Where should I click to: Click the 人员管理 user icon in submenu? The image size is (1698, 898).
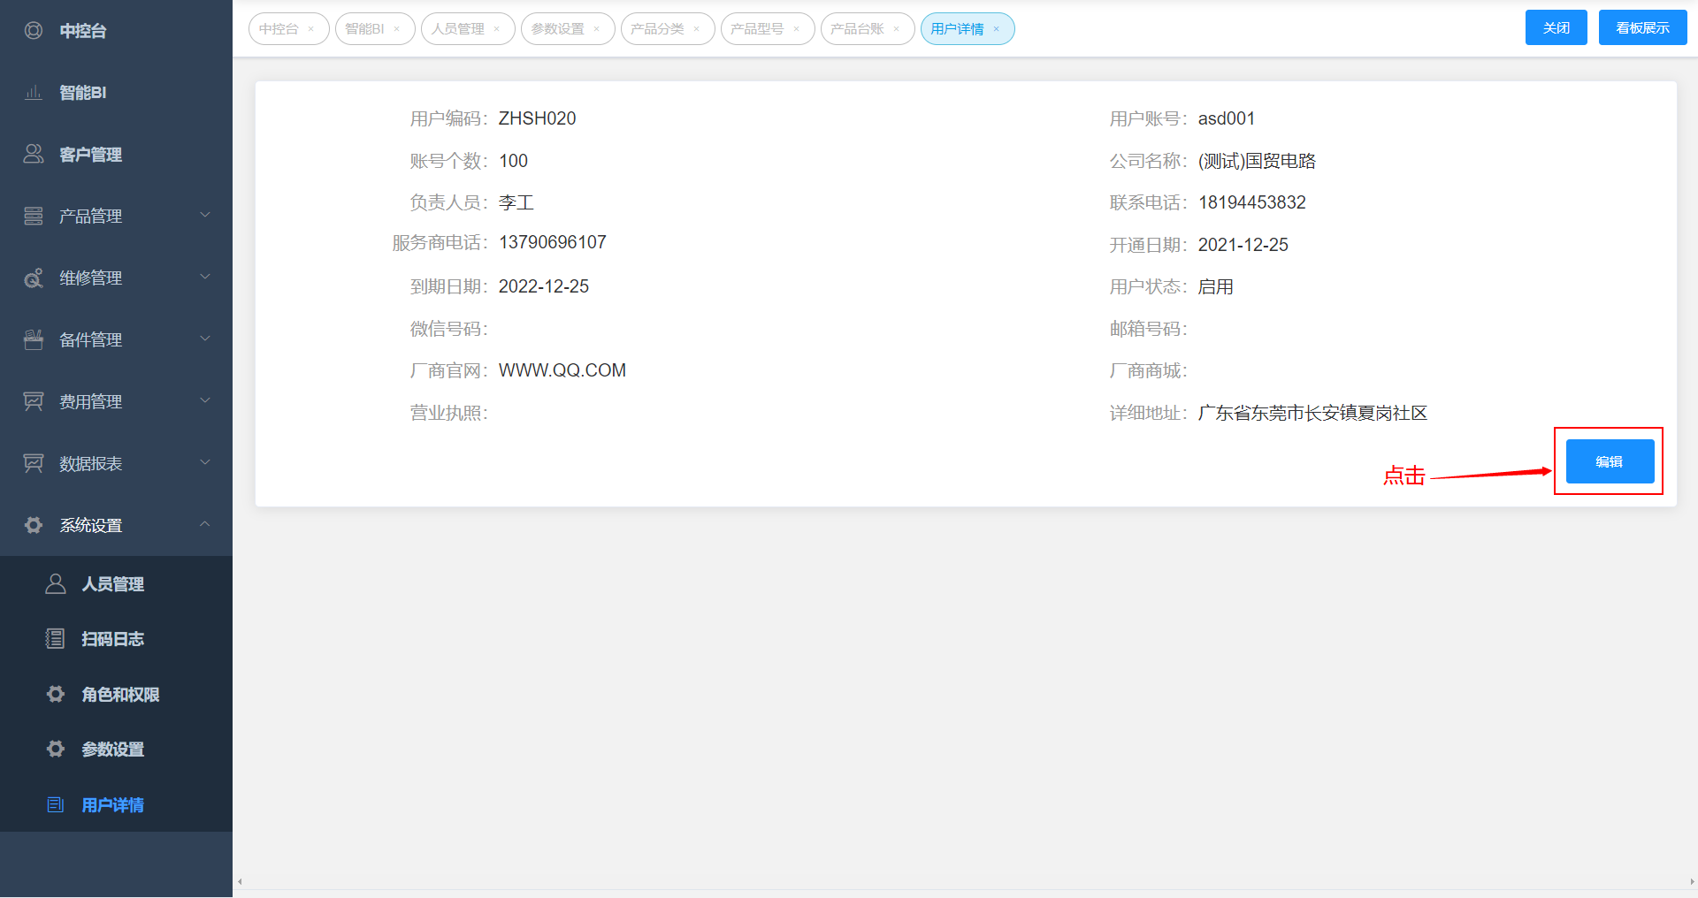(x=56, y=584)
